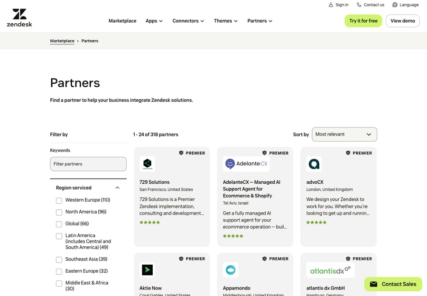The width and height of the screenshot is (427, 296).
Task: Click the atlantis dx logo
Action: [x=330, y=270]
